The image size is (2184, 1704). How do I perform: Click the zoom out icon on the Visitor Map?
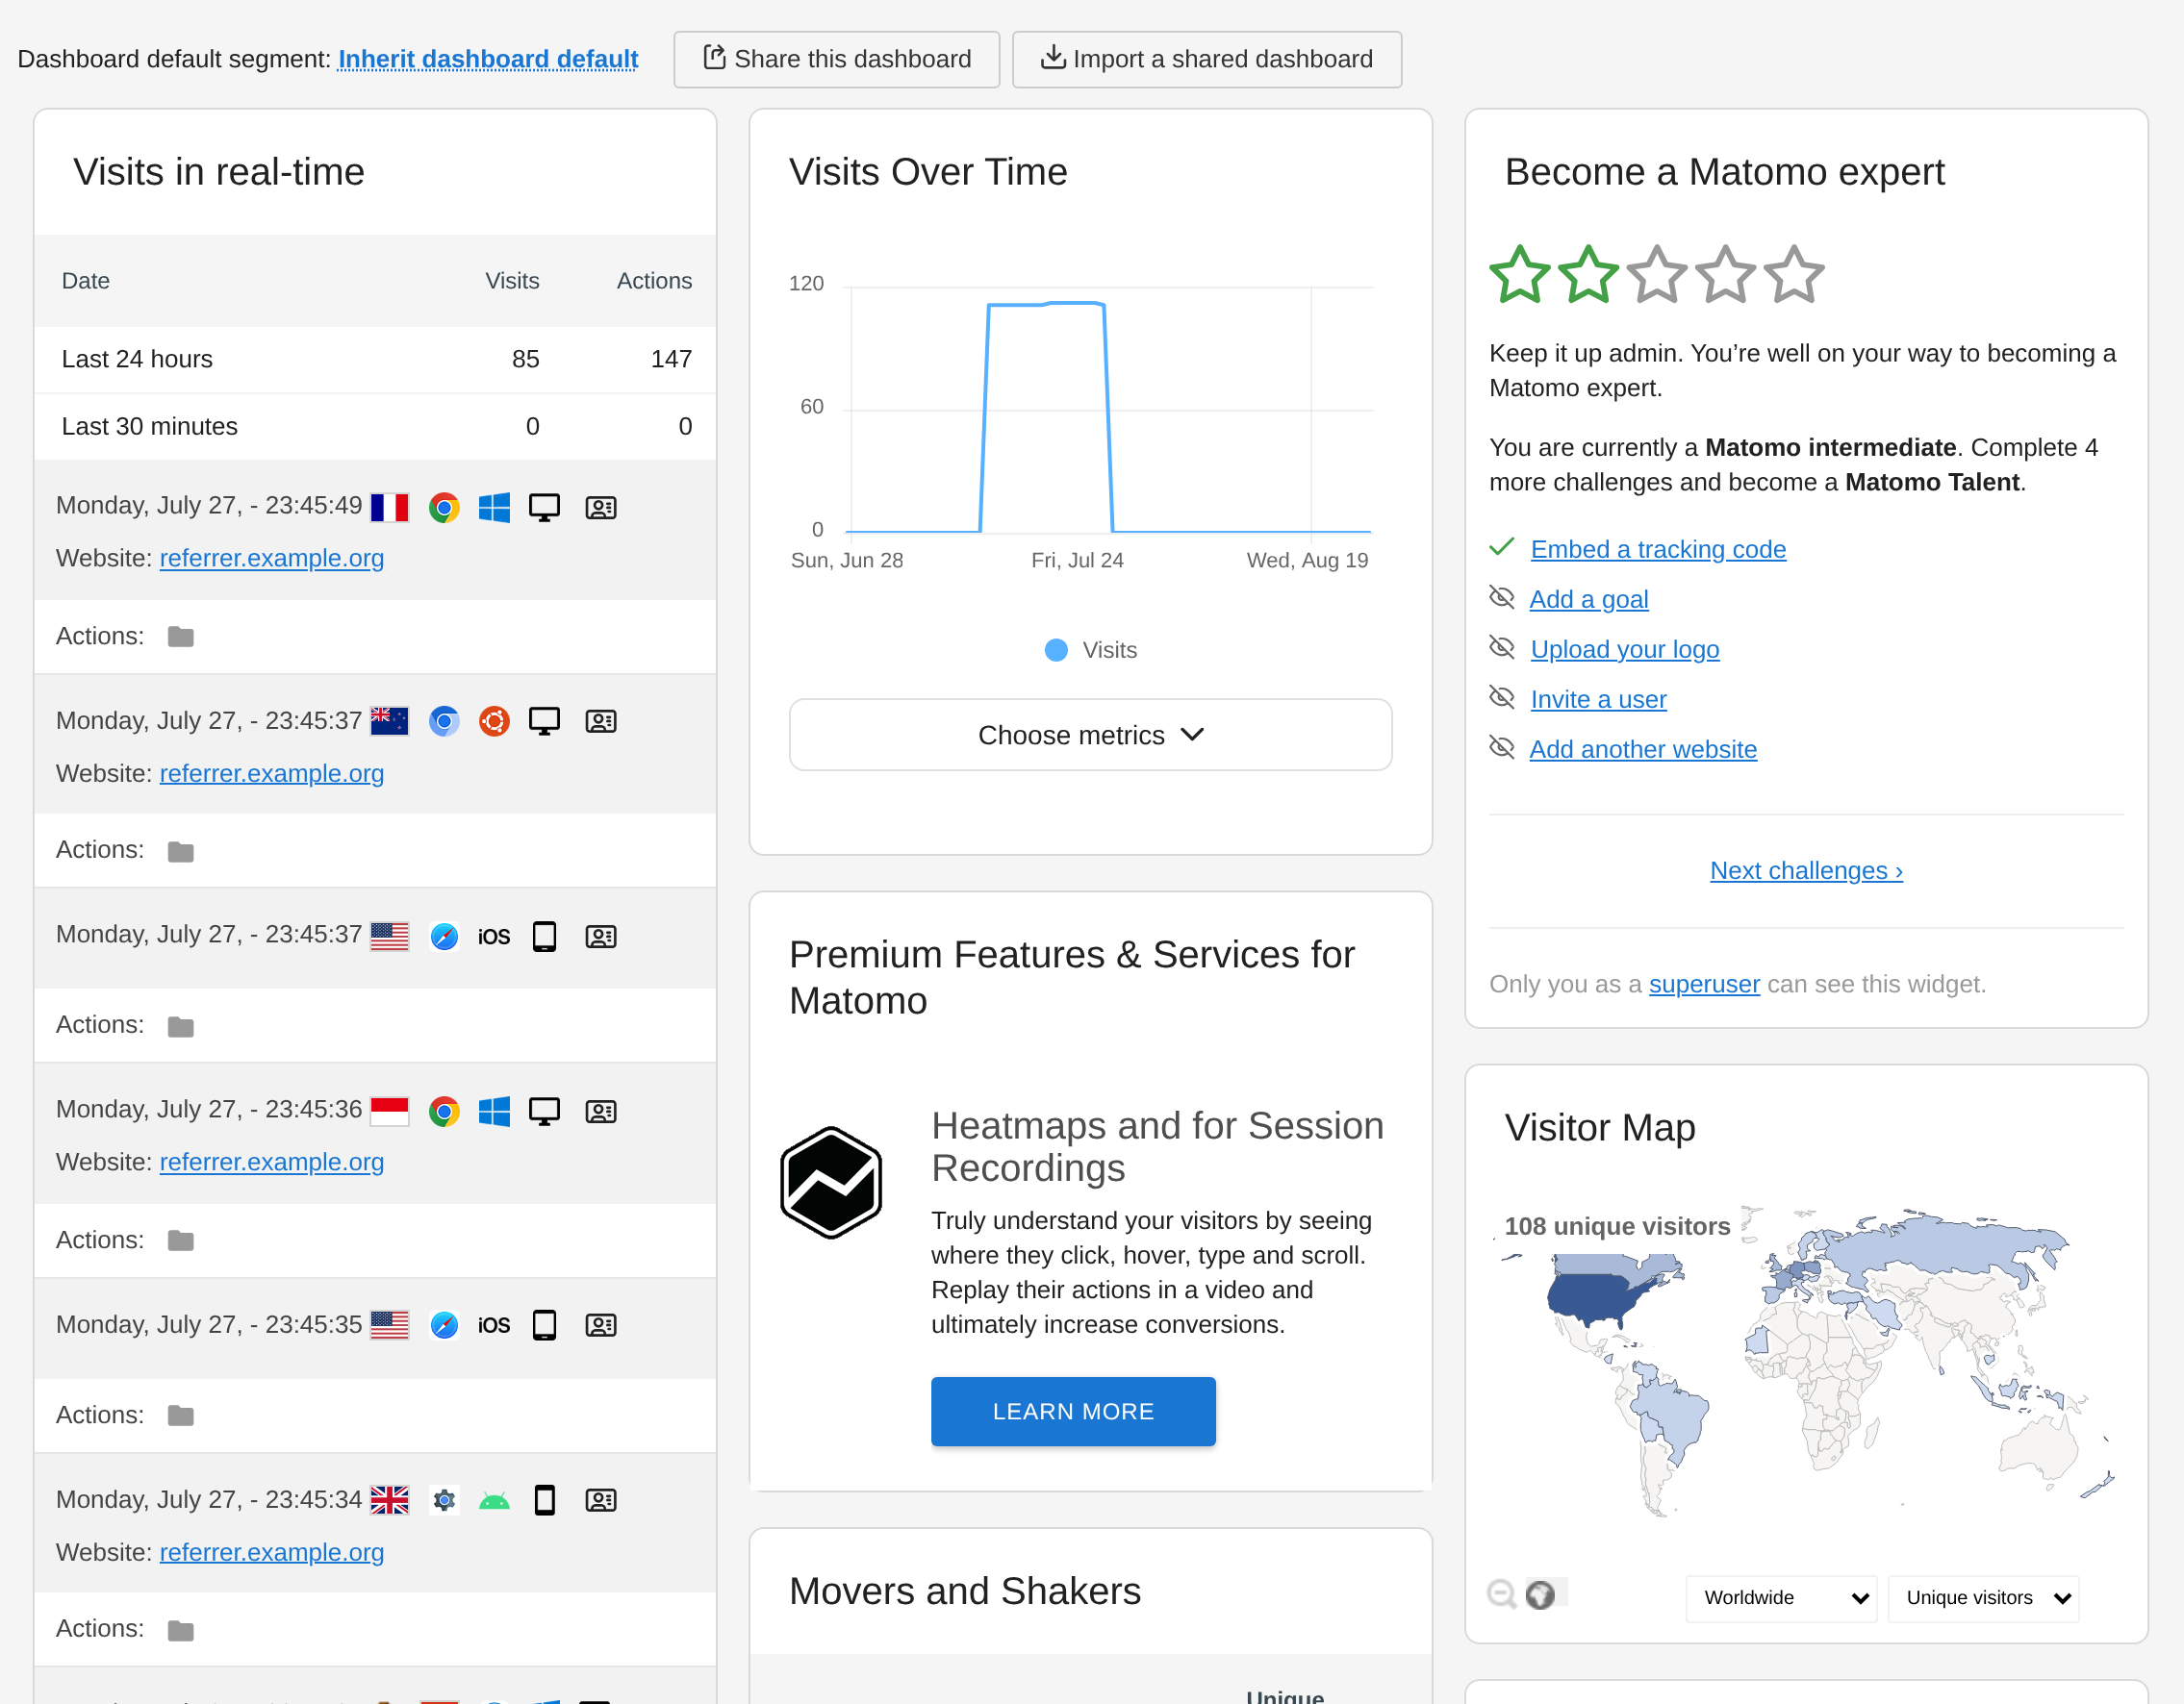tap(1502, 1594)
